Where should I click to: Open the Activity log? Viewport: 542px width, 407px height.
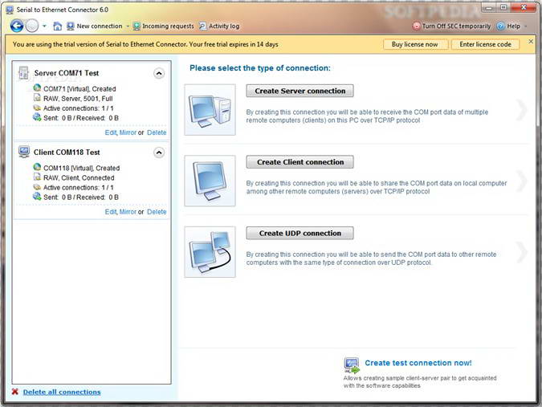[x=219, y=26]
